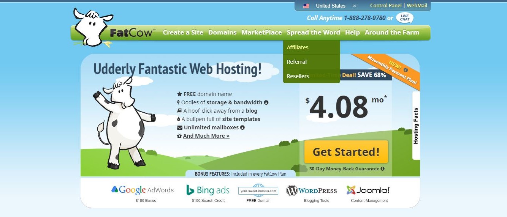Open the Control Panel link
Viewport: 507px width, 217px height.
pos(387,6)
